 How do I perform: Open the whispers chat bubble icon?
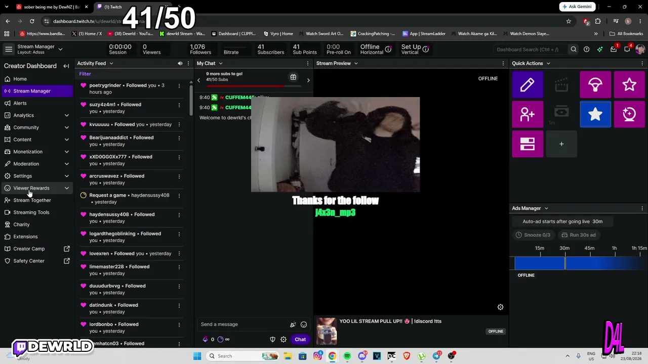pyautogui.click(x=627, y=49)
